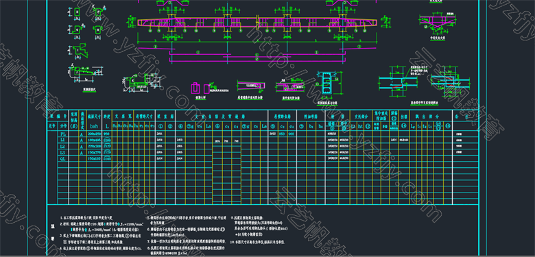Image resolution: width=535 pixels, height=257 pixels.
Task: Select the long continuous beam elevation drawing
Action: [258, 23]
